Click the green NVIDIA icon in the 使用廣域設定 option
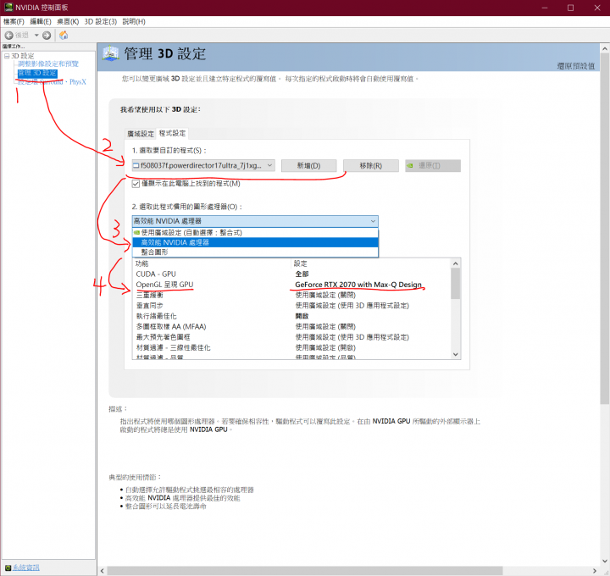Image resolution: width=610 pixels, height=576 pixels. coord(136,233)
